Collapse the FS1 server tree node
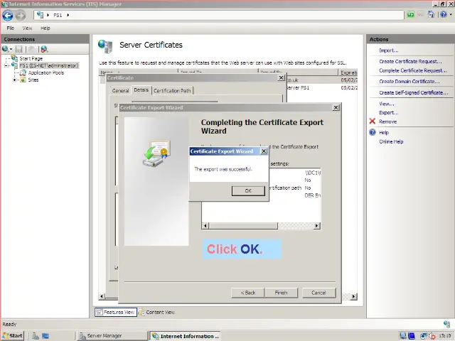 click(x=6, y=65)
